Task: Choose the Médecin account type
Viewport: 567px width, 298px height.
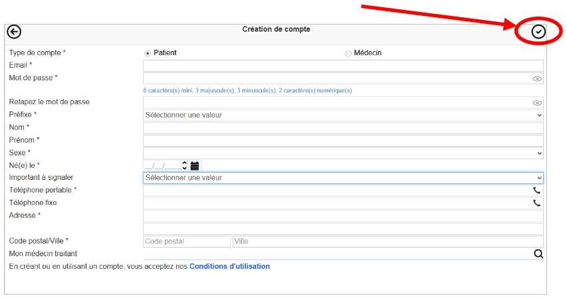Action: click(348, 53)
